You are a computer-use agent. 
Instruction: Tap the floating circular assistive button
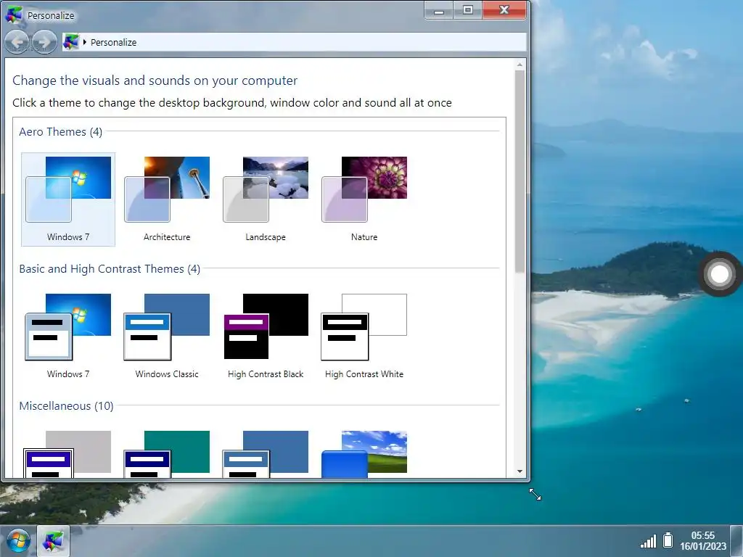point(719,273)
